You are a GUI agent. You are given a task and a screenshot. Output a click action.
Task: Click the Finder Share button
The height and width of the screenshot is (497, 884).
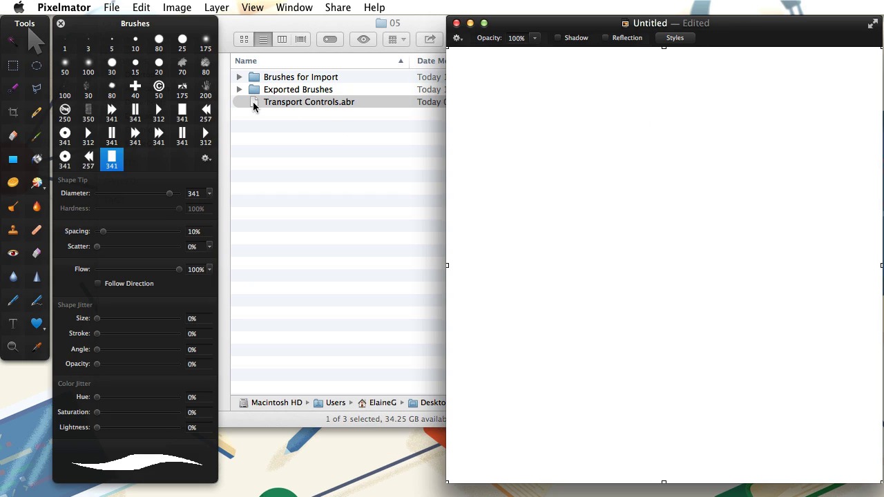tap(430, 39)
